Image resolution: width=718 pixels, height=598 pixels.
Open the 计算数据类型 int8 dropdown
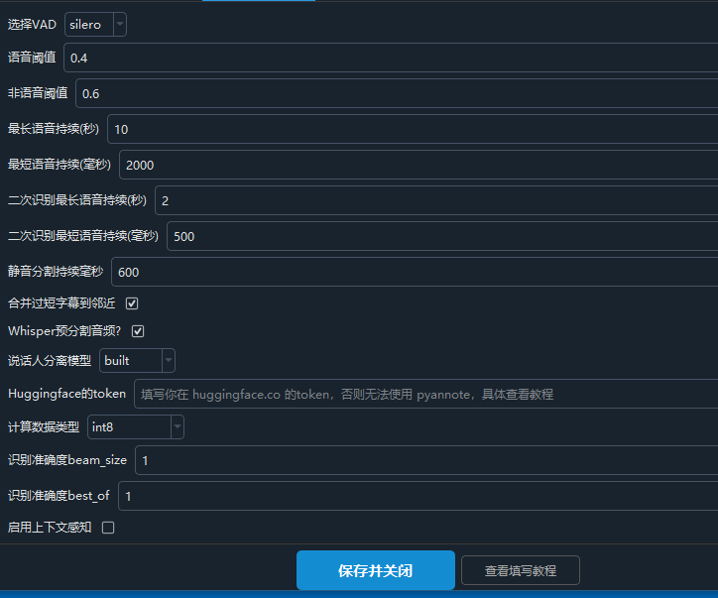click(136, 426)
